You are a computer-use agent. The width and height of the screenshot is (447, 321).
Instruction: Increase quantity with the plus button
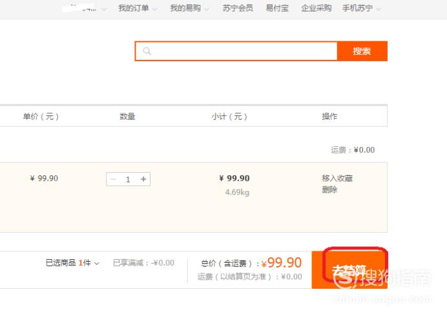click(143, 179)
